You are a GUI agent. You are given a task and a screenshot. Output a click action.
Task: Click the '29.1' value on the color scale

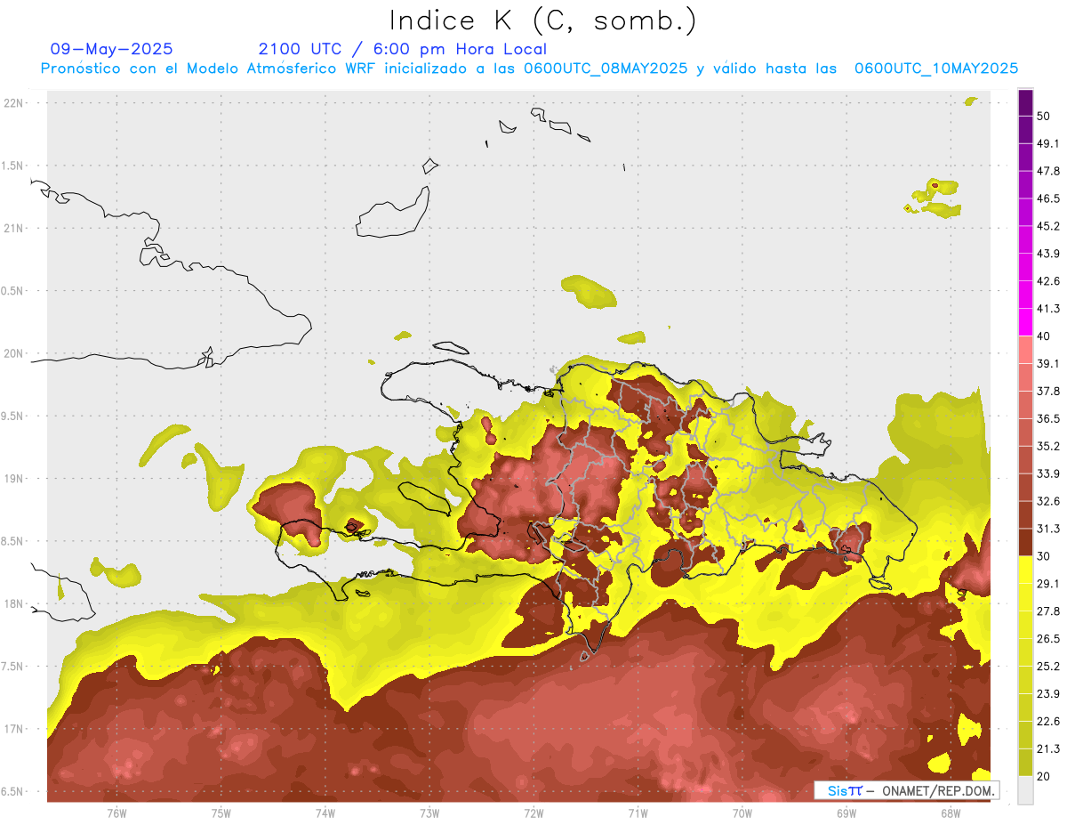click(1048, 584)
